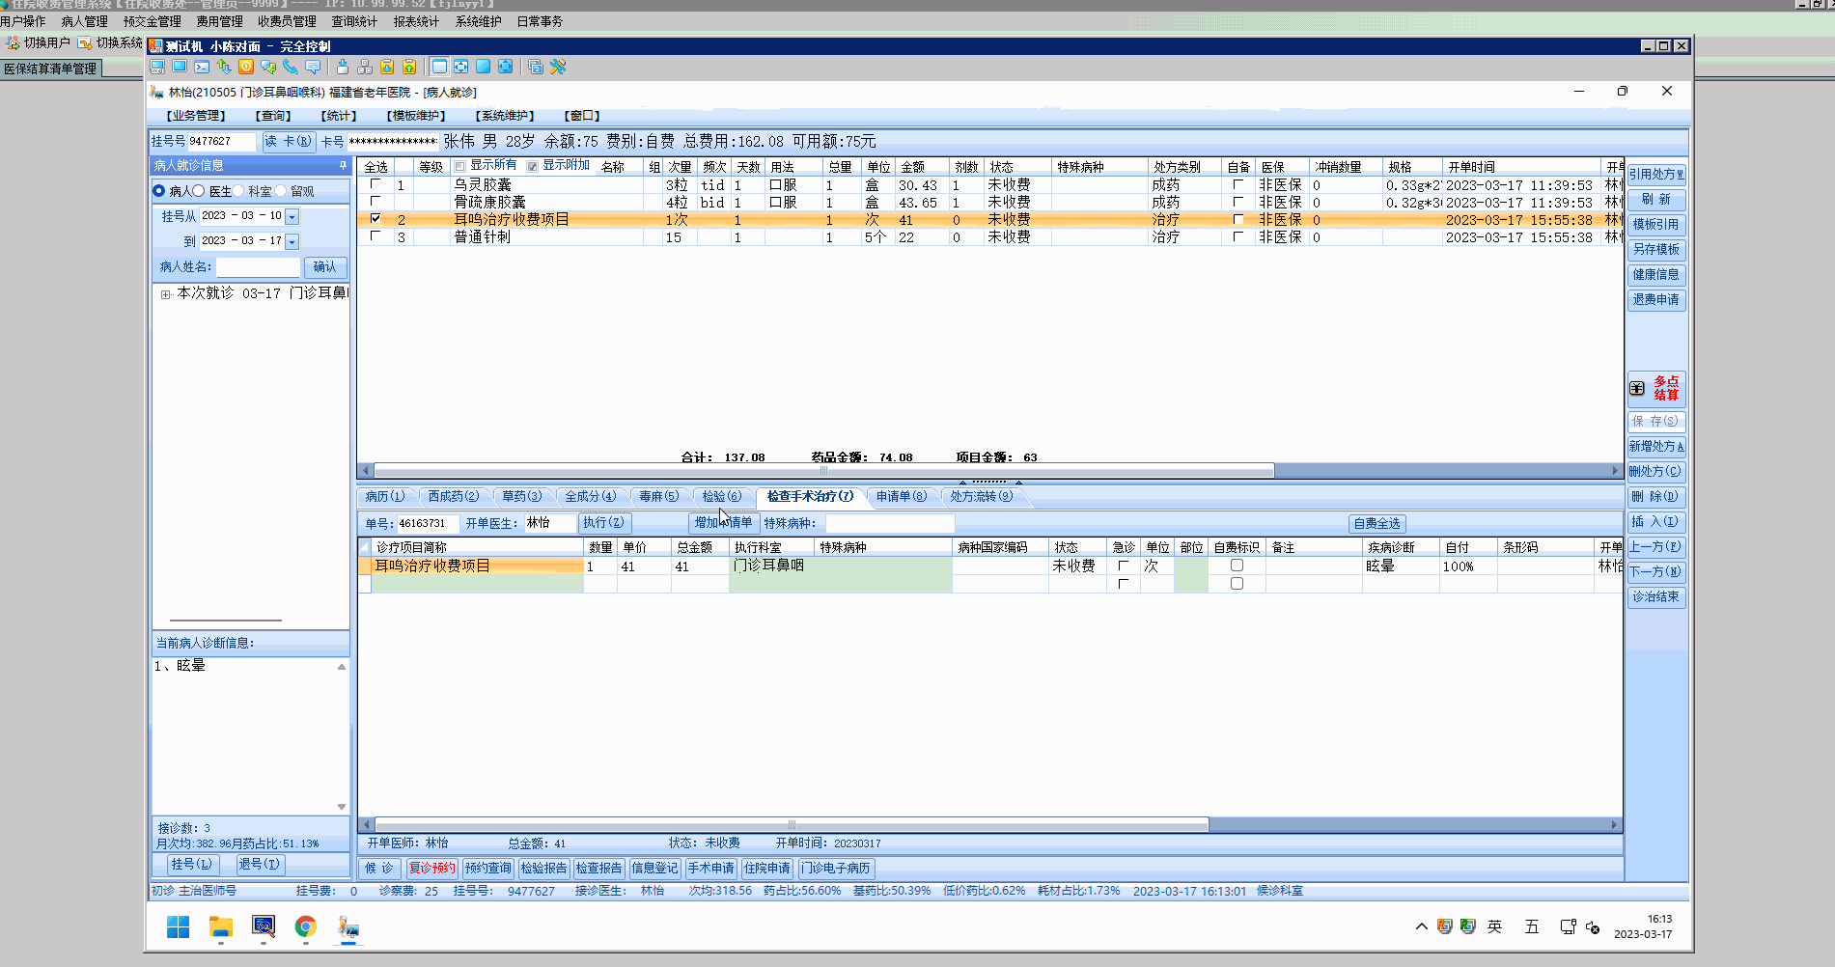Select the 病人 radio button

[159, 191]
